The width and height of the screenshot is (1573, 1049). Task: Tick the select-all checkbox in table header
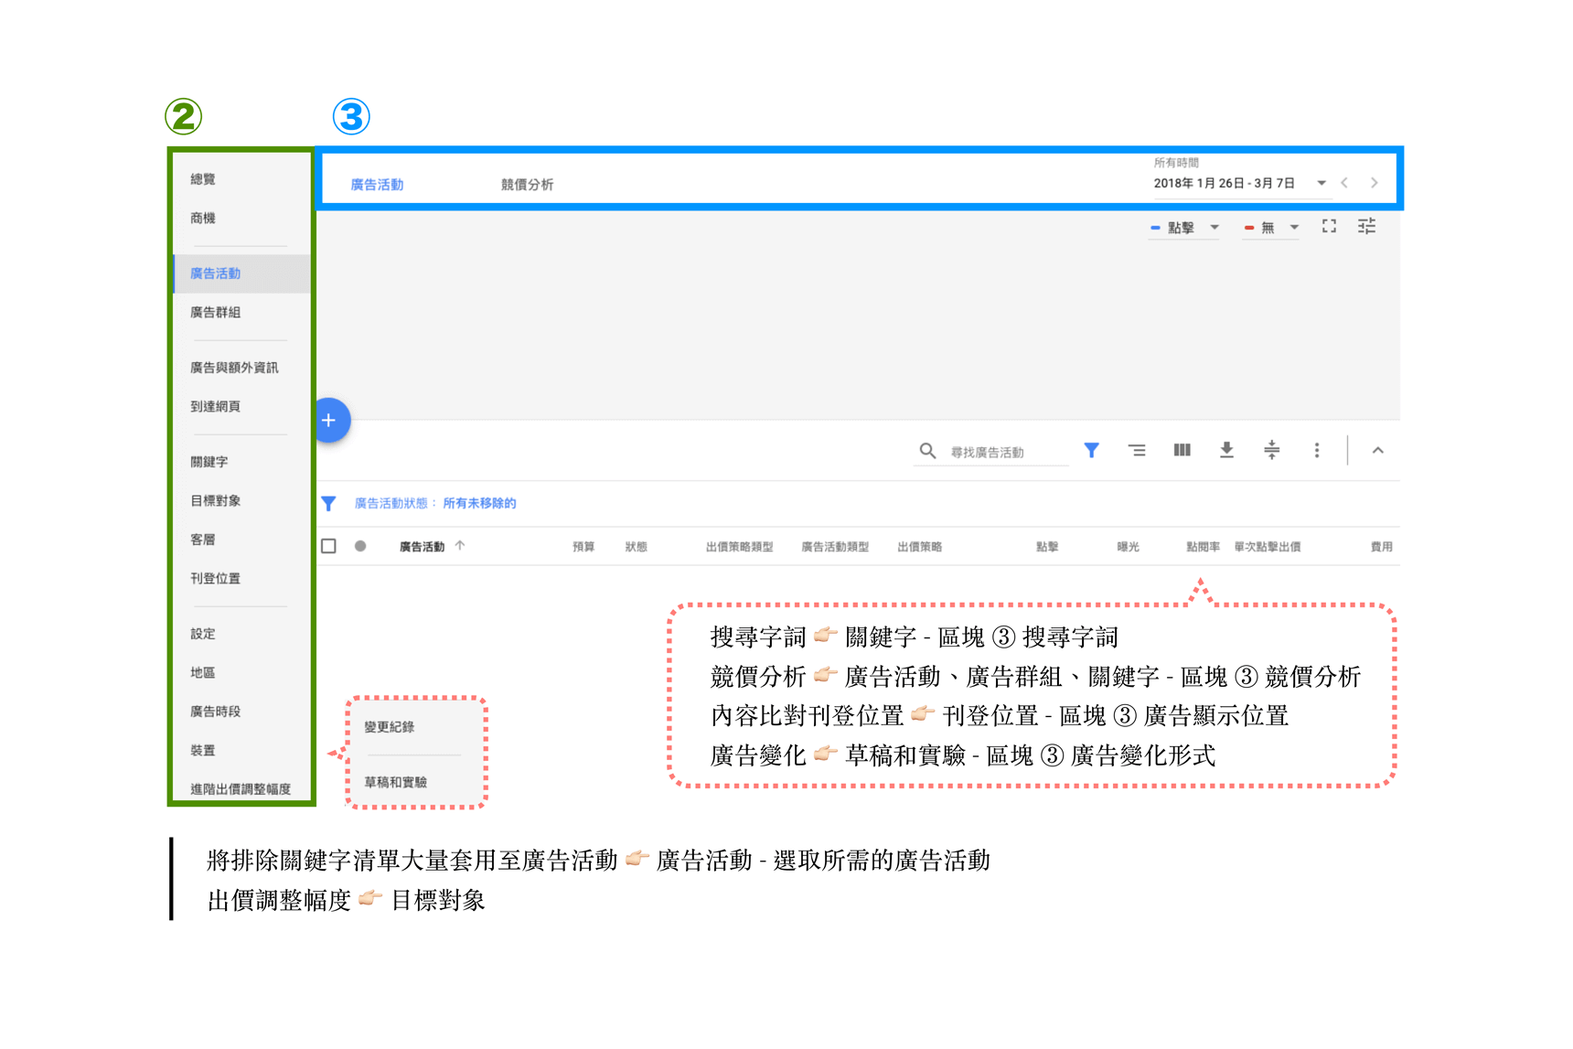(329, 546)
